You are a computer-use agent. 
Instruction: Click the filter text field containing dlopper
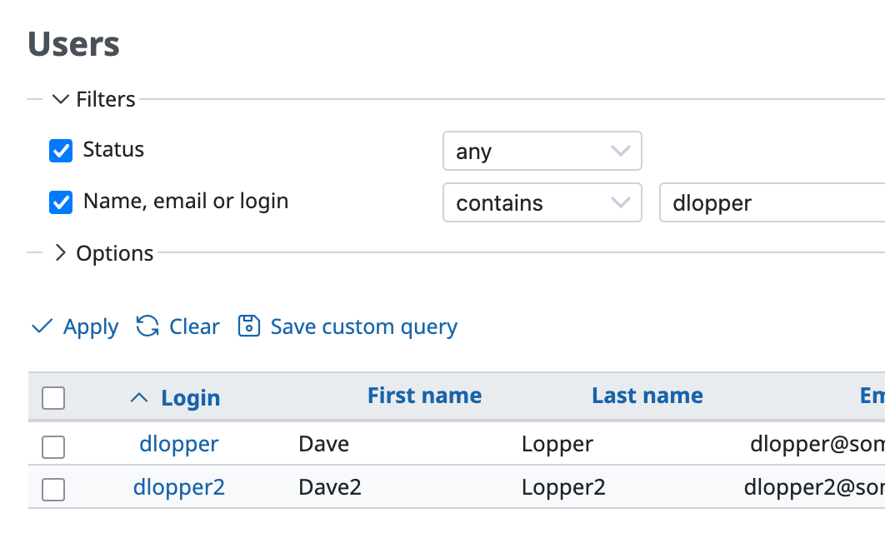pos(771,203)
